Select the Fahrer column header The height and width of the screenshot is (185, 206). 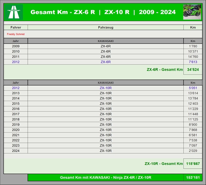click(16, 27)
